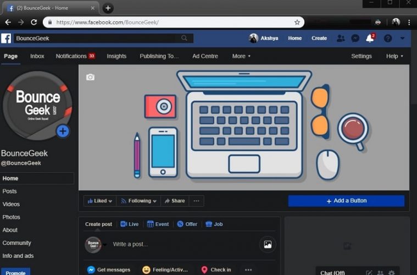Open the Messenger icon in top bar

point(355,38)
